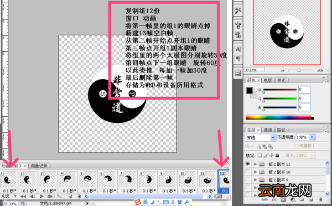Open the Animation panel flyout menu
Image resolution: width=332 pixels, height=206 pixels.
click(227, 167)
